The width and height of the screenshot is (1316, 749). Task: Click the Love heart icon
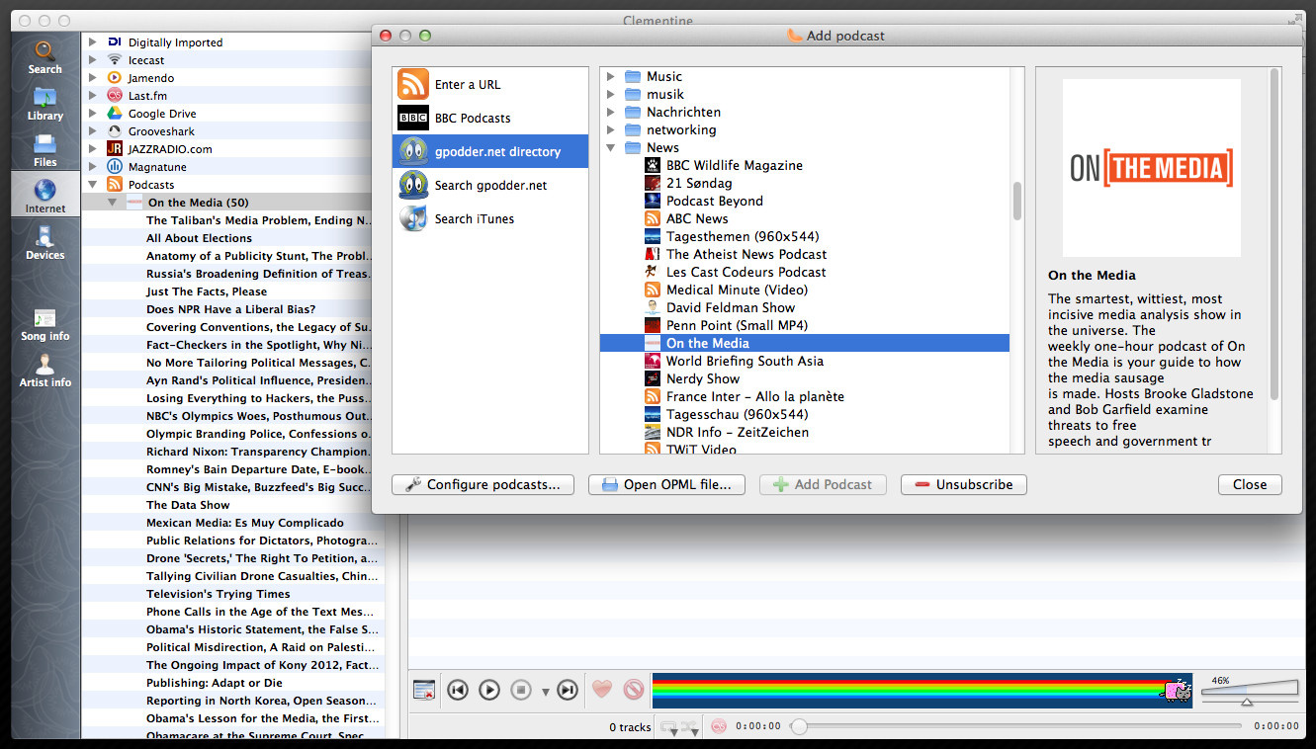pos(601,690)
